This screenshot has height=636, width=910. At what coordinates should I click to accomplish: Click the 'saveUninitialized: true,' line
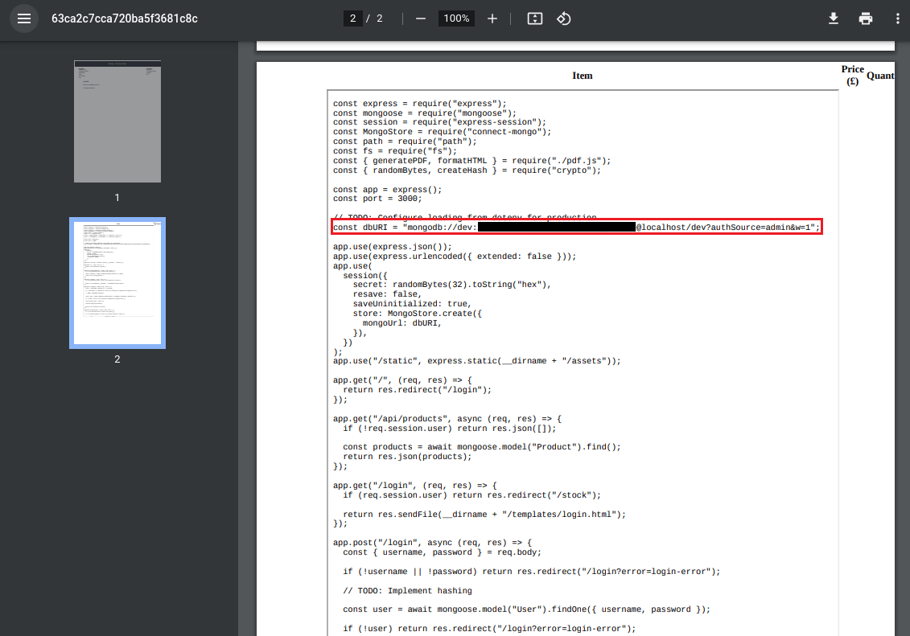(412, 304)
